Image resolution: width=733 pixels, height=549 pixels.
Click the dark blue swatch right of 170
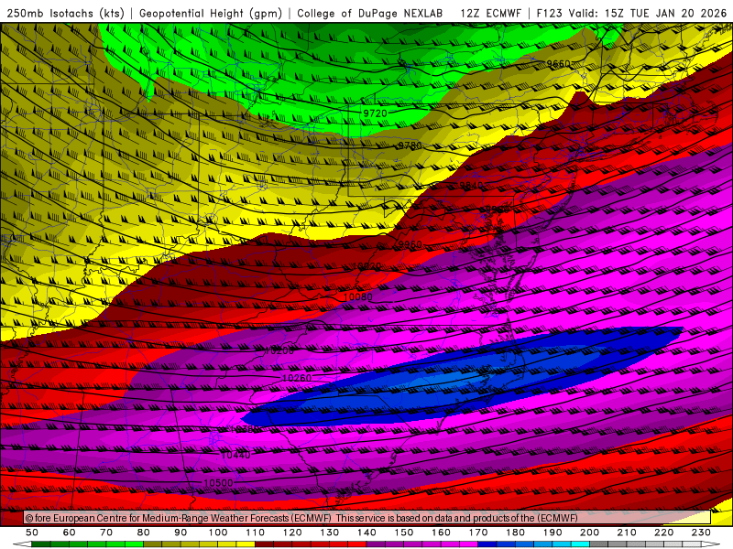(x=487, y=544)
